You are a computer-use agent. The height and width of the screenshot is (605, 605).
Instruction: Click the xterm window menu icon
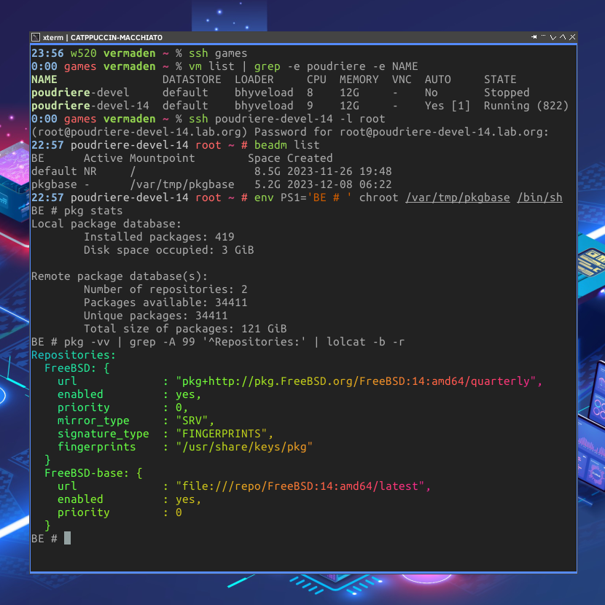click(x=36, y=37)
